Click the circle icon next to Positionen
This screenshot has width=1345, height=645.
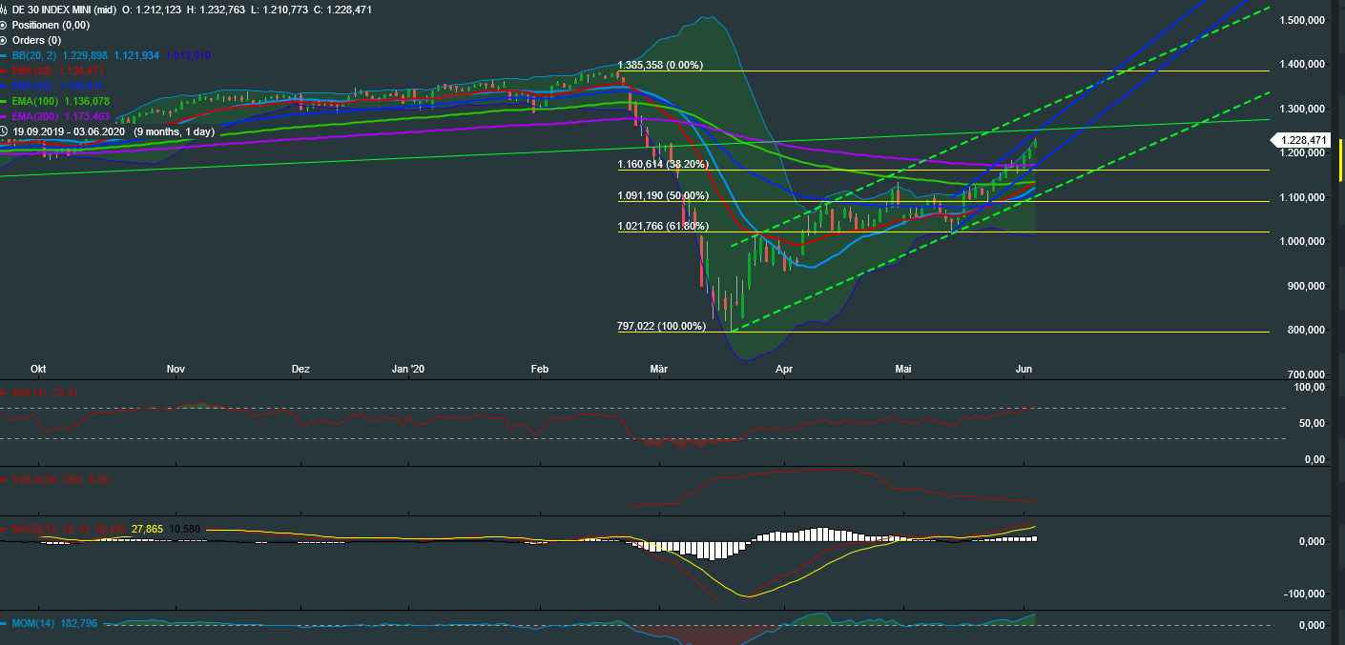tap(4, 25)
